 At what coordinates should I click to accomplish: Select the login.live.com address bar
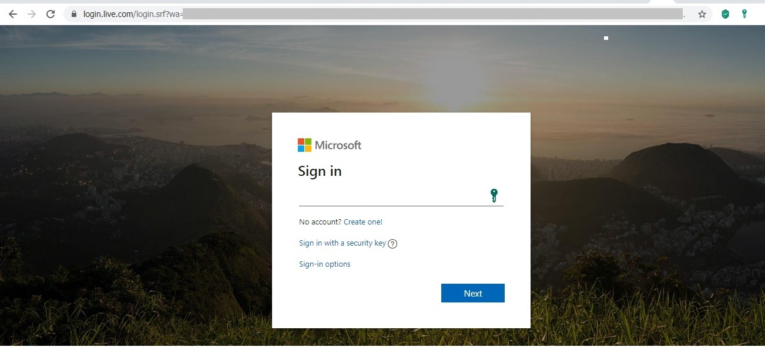coord(376,14)
